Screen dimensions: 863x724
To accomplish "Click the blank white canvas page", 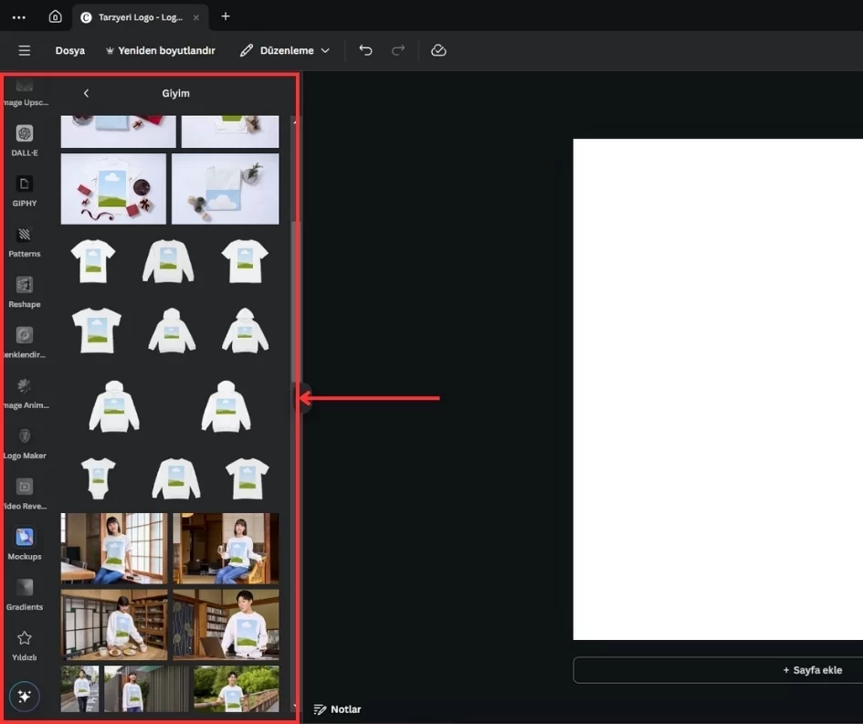I will point(718,389).
